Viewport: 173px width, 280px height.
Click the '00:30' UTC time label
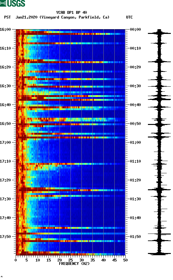point(135,86)
